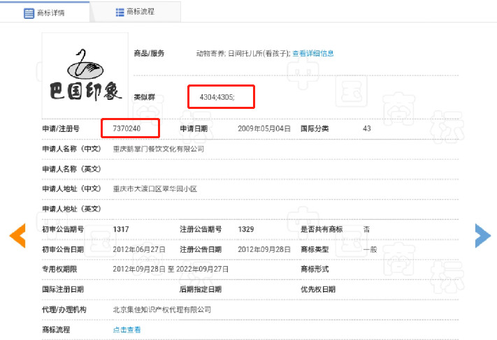
Task: Open the 点击查看 trademark process link
Action: [x=127, y=330]
